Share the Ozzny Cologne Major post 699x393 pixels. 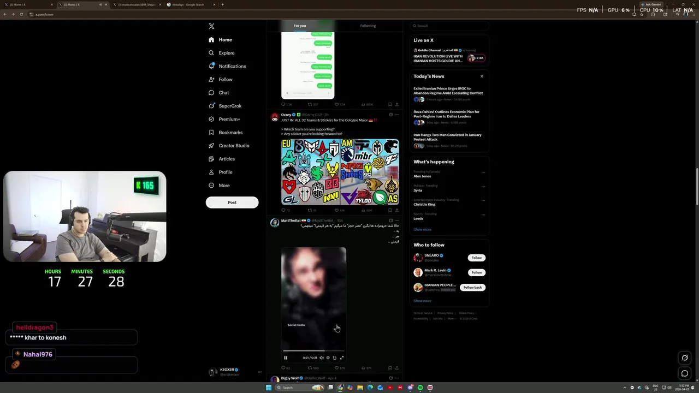397,210
